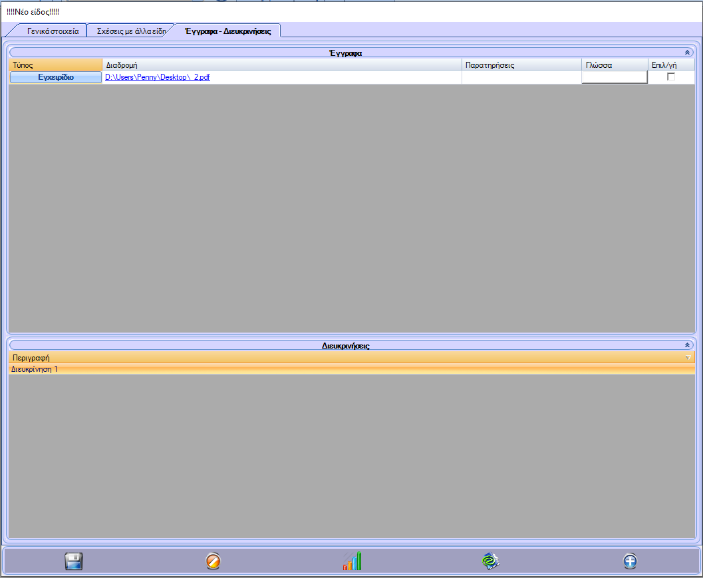Collapse the Έγγραφα section
Screen dimensions: 703x578
click(x=688, y=52)
